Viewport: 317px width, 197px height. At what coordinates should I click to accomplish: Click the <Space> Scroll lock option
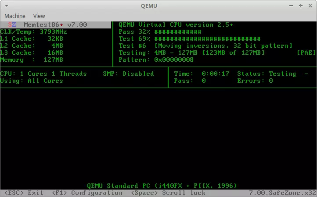click(168, 193)
